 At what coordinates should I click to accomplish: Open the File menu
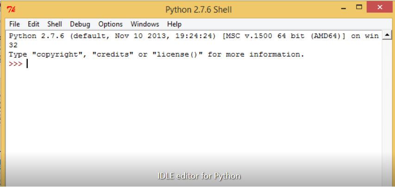[x=14, y=24]
